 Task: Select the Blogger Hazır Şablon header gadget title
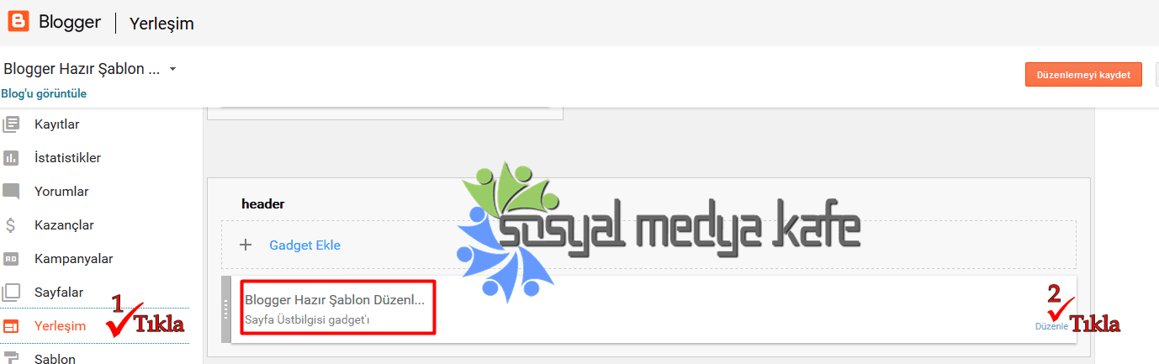coord(335,300)
